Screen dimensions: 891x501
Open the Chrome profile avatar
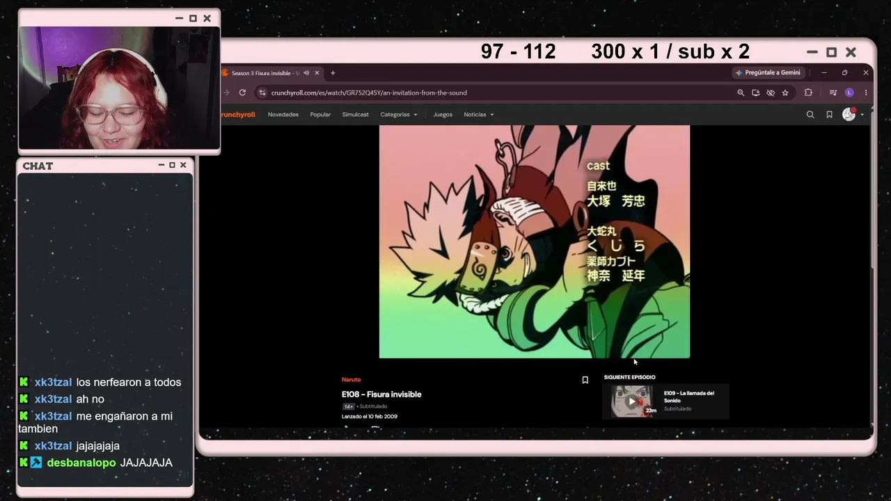coord(849,93)
